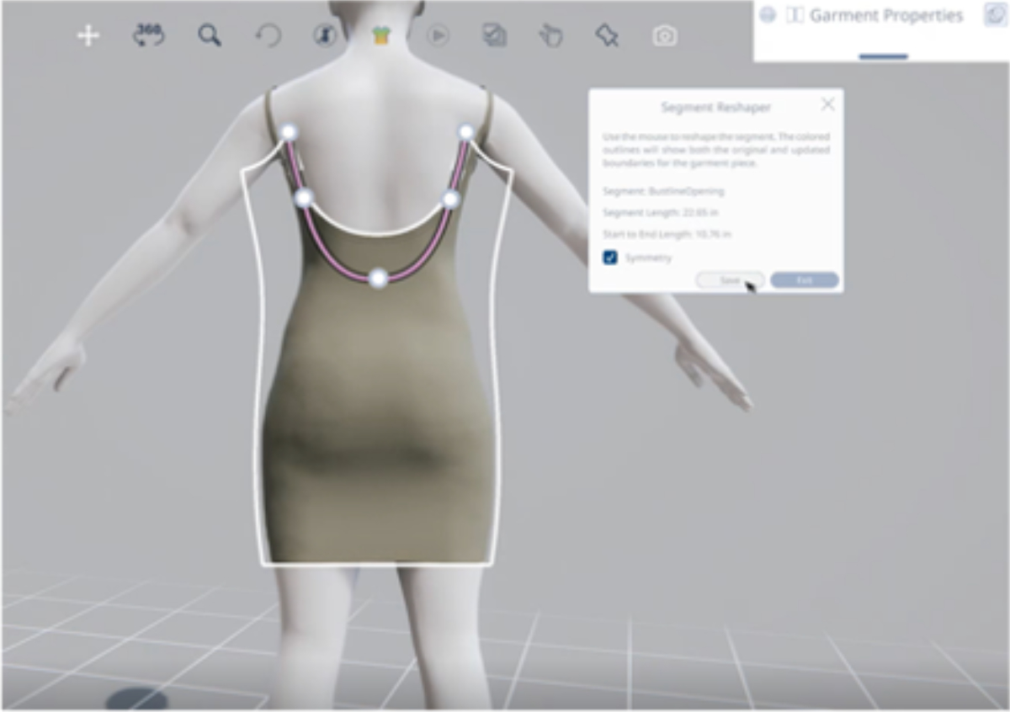
Task: Select the bottom center neckline control point
Action: click(379, 278)
